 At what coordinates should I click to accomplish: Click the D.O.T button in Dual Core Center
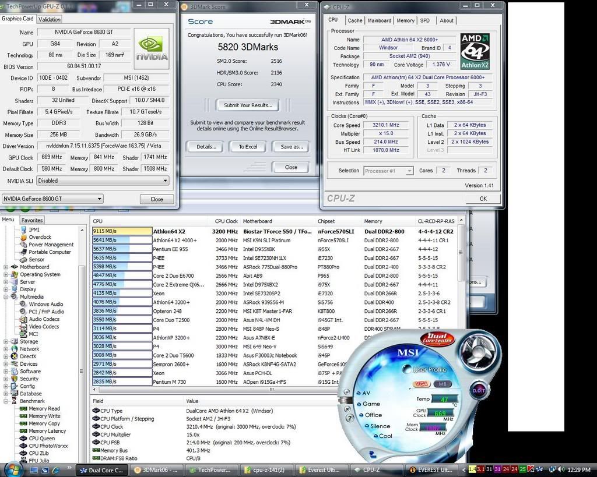point(479,390)
